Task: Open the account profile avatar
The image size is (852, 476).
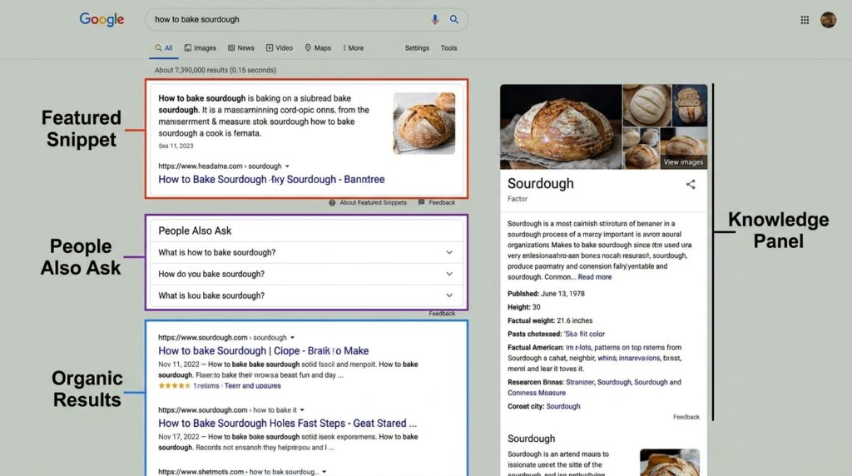Action: pyautogui.click(x=828, y=20)
